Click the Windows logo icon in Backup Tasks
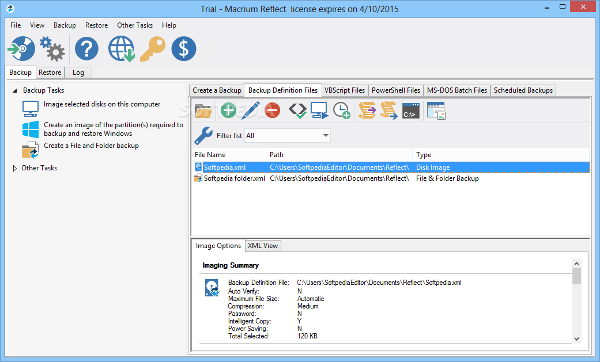This screenshot has height=362, width=600. [x=30, y=129]
